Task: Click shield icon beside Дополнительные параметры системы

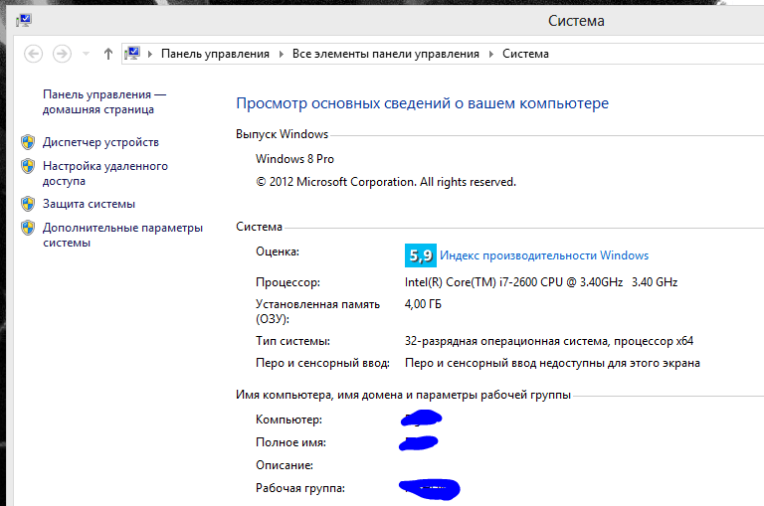Action: tap(28, 228)
